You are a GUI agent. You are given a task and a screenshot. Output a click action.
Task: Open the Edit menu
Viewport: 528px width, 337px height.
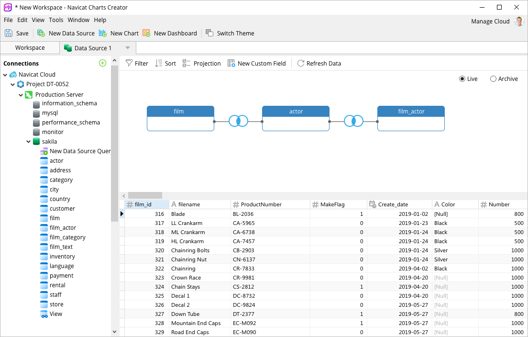point(22,20)
